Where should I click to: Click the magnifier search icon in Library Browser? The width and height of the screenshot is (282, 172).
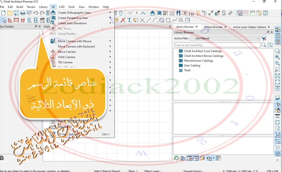click(264, 45)
